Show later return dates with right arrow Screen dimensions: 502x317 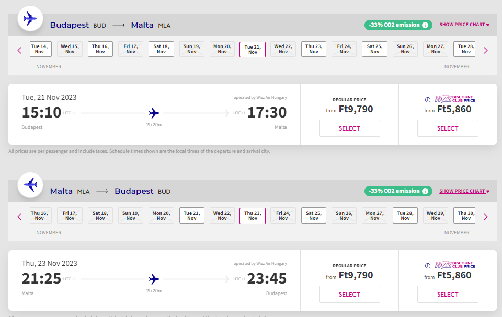486,217
